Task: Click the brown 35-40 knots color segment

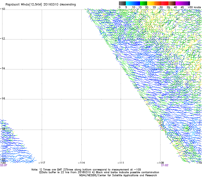Action: (x=172, y=3)
